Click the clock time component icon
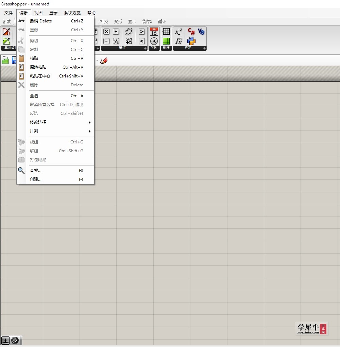This screenshot has height=347, width=340. tap(154, 41)
